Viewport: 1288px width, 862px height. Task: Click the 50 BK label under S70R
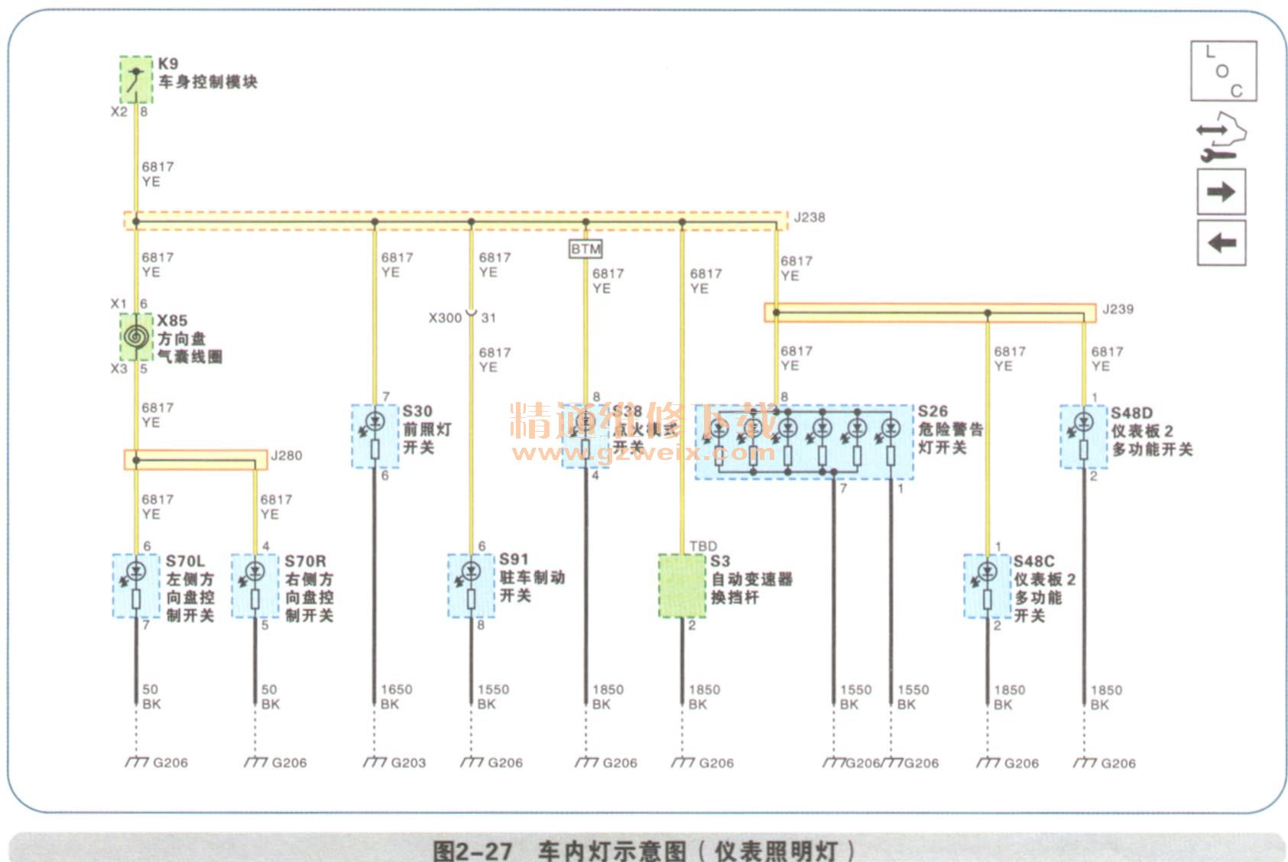point(270,696)
